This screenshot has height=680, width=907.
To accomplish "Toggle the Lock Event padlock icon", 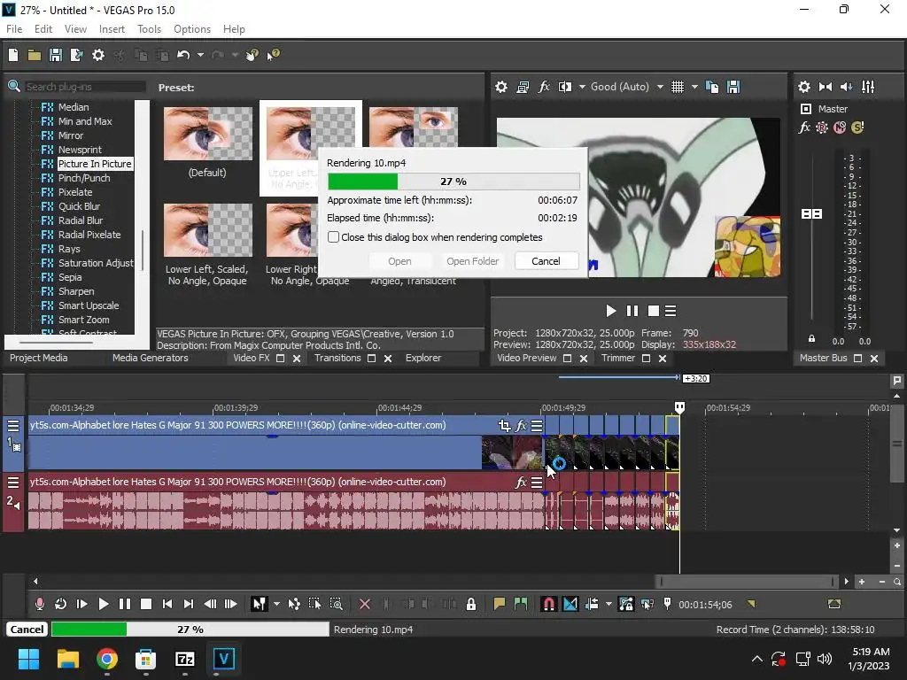I will click(x=471, y=604).
